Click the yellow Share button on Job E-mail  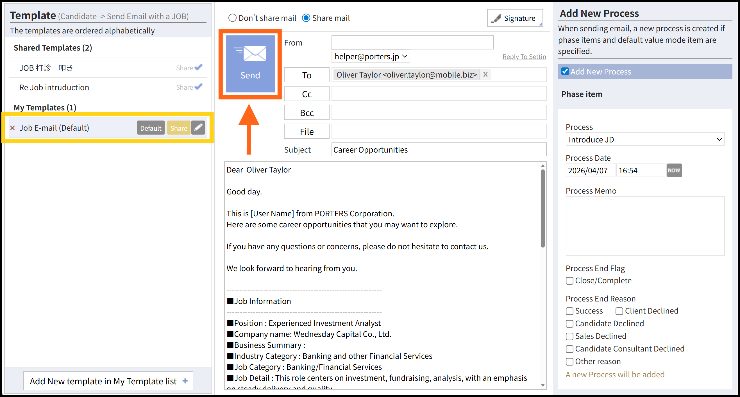pyautogui.click(x=178, y=128)
